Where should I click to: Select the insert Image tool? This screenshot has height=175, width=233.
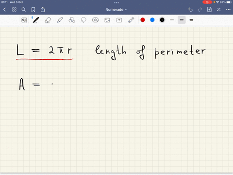[107, 20]
